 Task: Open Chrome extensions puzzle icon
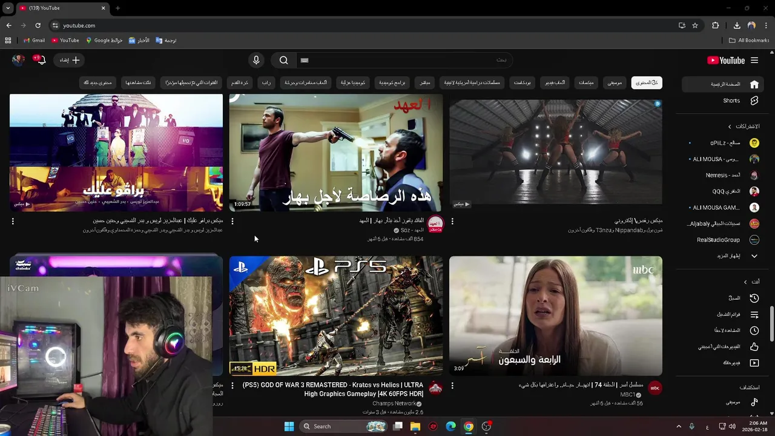tap(716, 25)
